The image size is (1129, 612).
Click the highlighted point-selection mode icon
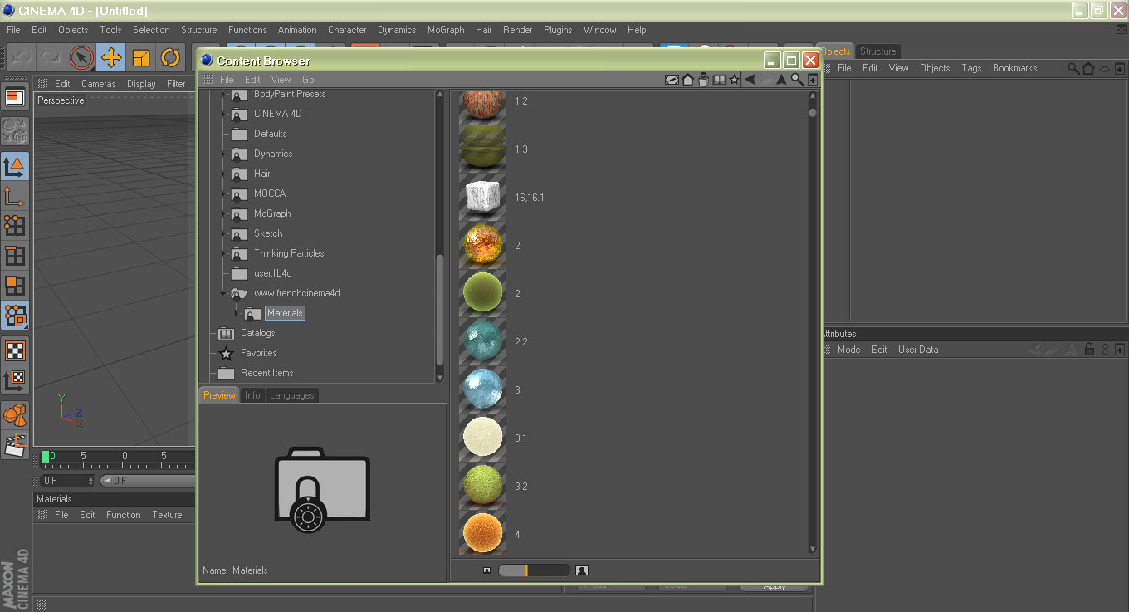[14, 315]
